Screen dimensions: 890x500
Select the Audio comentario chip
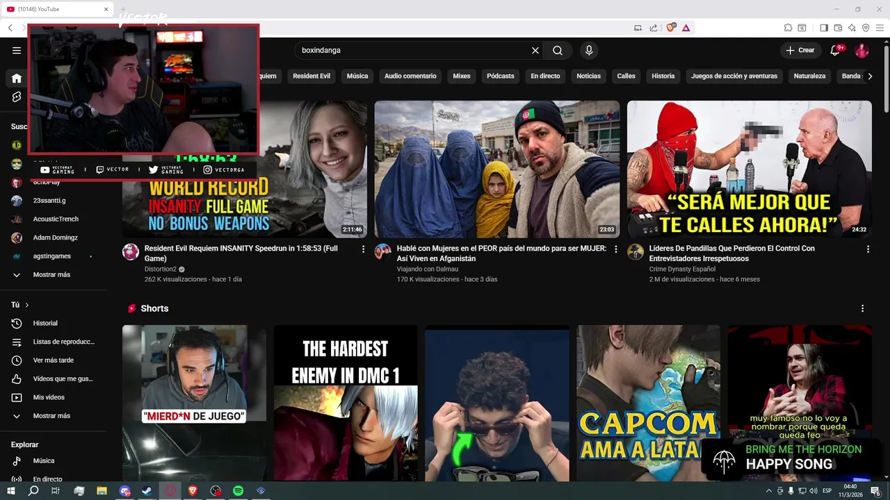[x=410, y=76]
